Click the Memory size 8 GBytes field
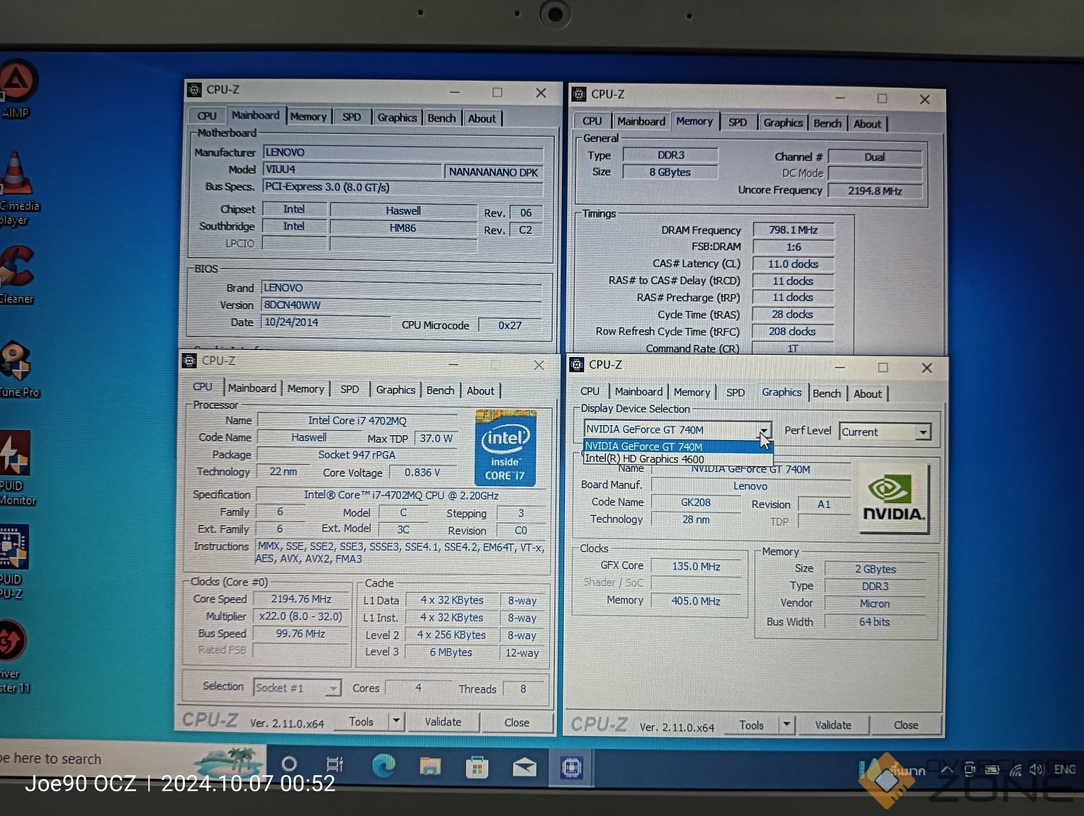Screen dimensions: 1084x816 pos(670,172)
